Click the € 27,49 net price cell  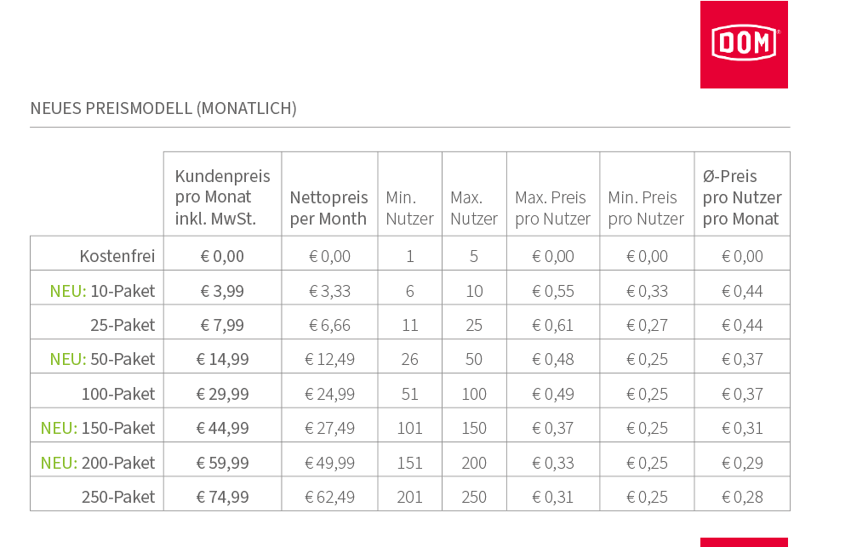tap(329, 428)
